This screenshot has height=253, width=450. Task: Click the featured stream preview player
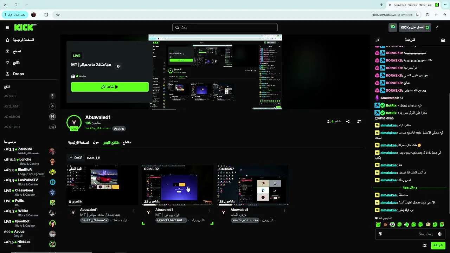[x=215, y=72]
